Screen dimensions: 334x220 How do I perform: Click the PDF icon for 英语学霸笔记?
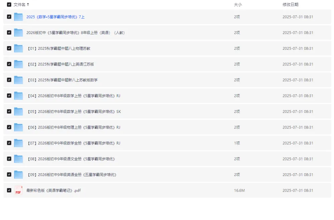(18, 191)
